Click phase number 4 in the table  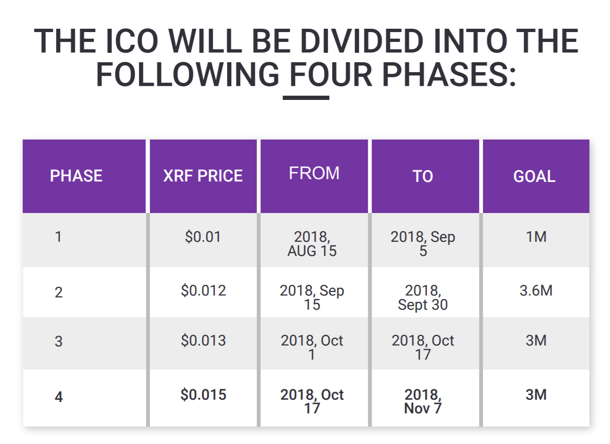point(58,397)
